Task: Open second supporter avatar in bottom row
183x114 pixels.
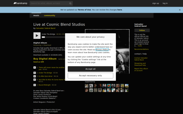Action: click(x=91, y=90)
